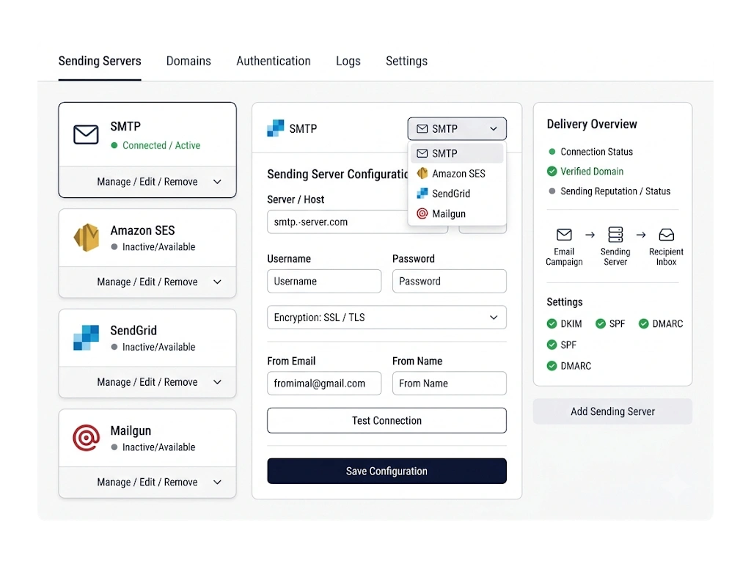Screen dimensions: 751x561
Task: Select SendGrid from the dropdown list
Action: click(x=457, y=194)
